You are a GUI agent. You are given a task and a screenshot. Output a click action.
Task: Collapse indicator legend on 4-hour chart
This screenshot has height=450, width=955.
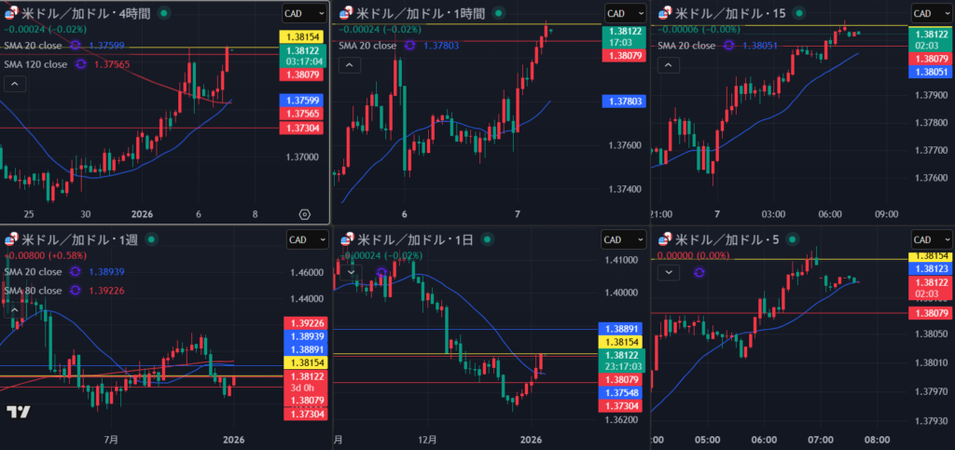15,84
